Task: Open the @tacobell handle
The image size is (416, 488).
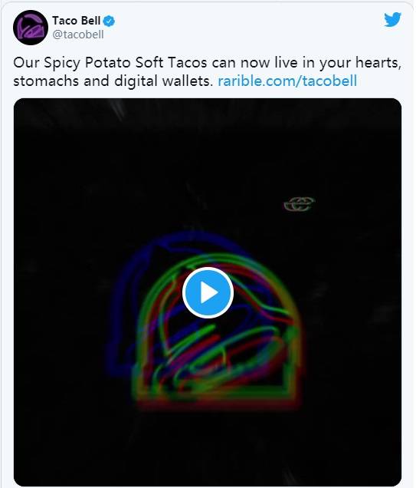Action: 78,35
